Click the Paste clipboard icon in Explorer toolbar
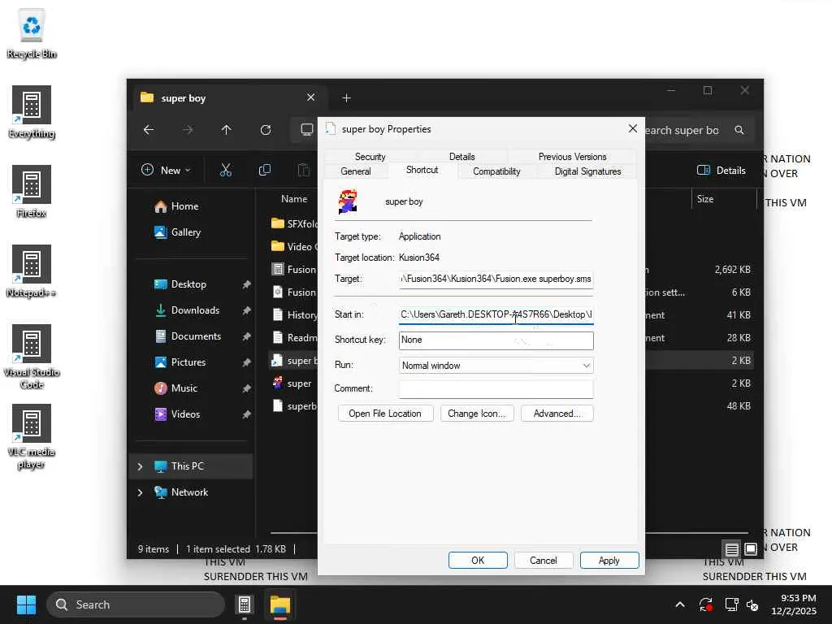832x624 pixels. click(304, 171)
